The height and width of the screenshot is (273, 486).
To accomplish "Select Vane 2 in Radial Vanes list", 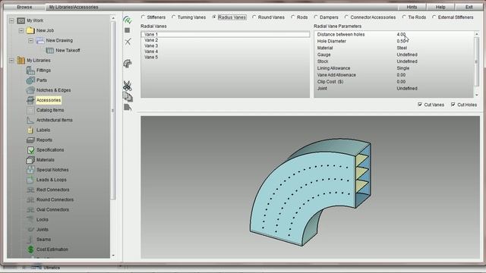I will pos(226,40).
